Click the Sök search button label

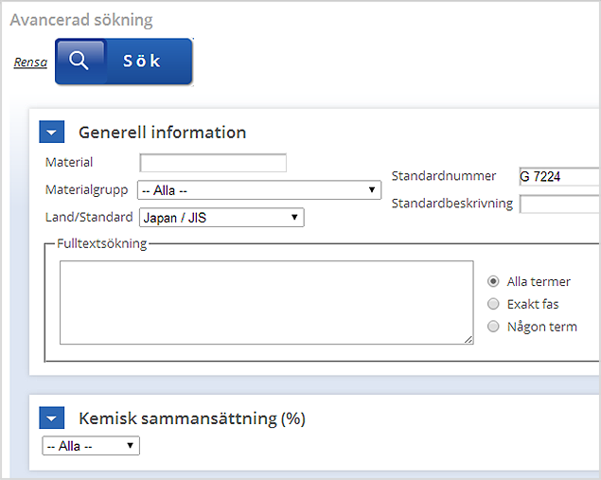click(141, 61)
